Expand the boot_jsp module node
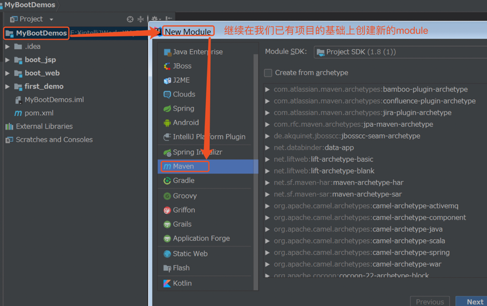 coord(7,60)
